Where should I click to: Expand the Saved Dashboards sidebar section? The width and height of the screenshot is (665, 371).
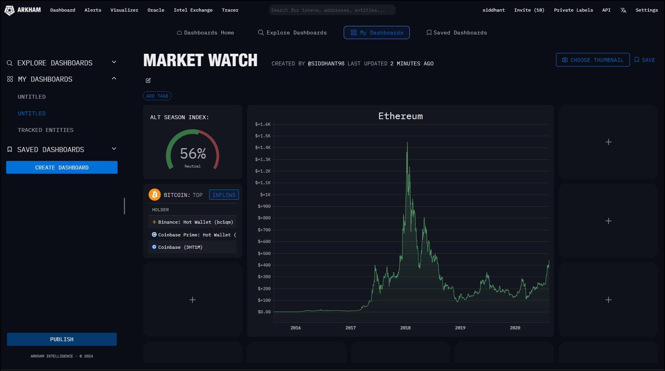114,149
